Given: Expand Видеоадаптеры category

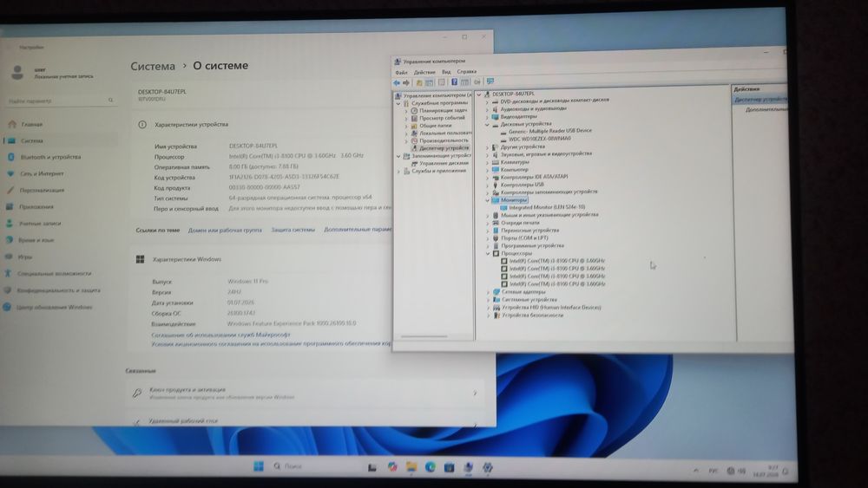Looking at the screenshot, I should (487, 117).
